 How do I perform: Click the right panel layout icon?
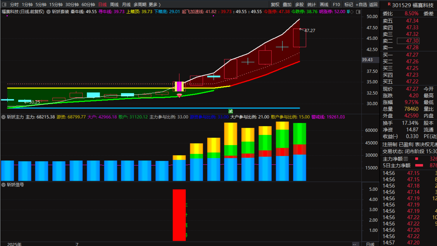point(358,12)
